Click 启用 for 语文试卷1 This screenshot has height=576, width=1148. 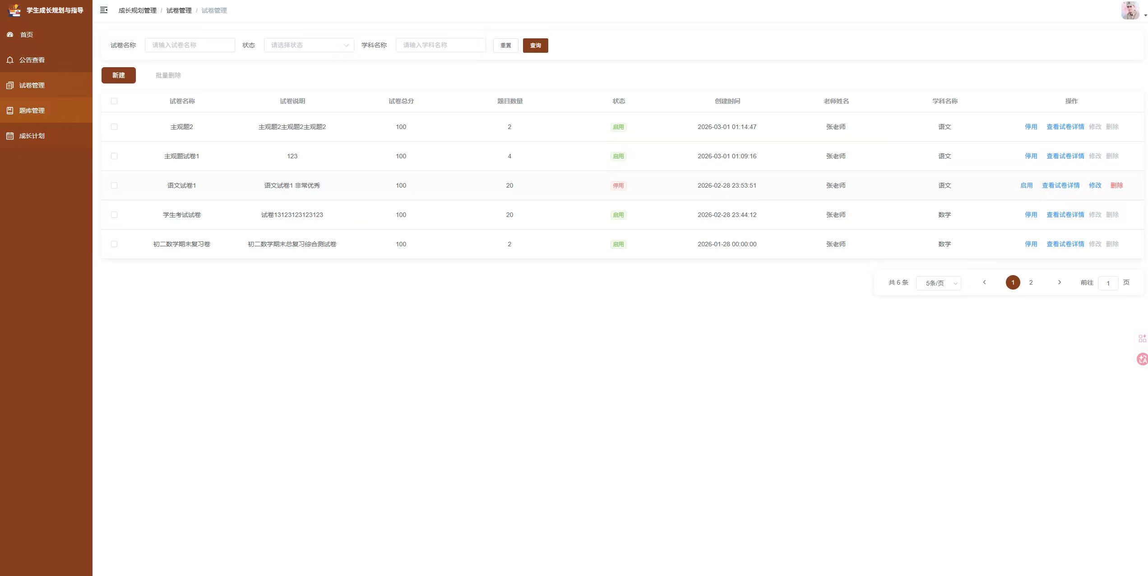coord(1026,185)
